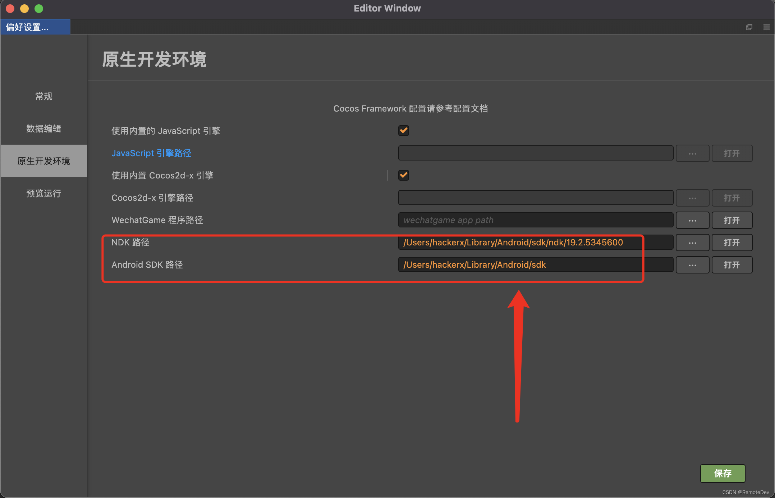This screenshot has height=498, width=775.
Task: Click the WechatGame 程序路径 label
Action: point(157,220)
